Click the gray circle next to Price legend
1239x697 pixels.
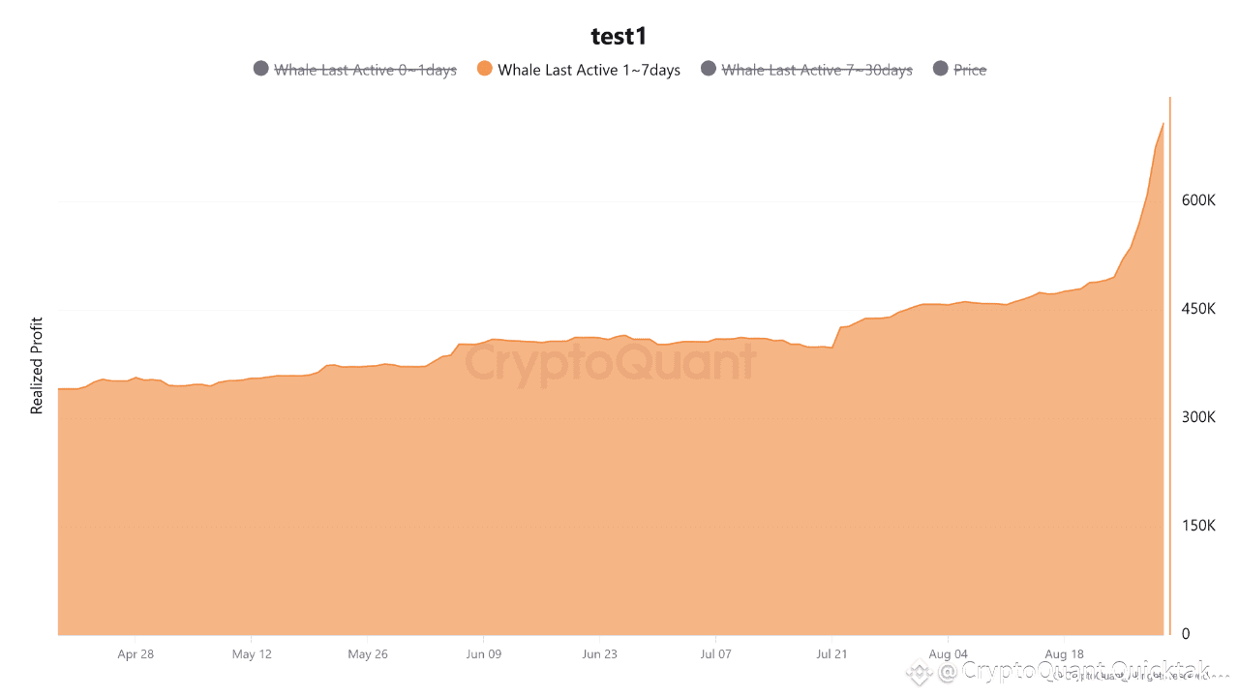pyautogui.click(x=940, y=69)
